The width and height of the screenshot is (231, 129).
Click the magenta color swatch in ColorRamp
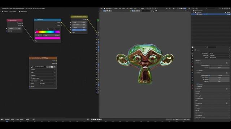48,38
